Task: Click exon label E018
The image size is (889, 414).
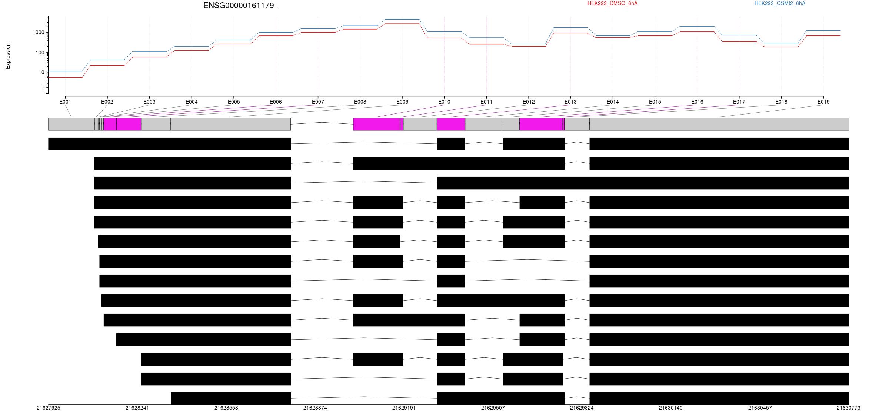Action: click(x=781, y=102)
